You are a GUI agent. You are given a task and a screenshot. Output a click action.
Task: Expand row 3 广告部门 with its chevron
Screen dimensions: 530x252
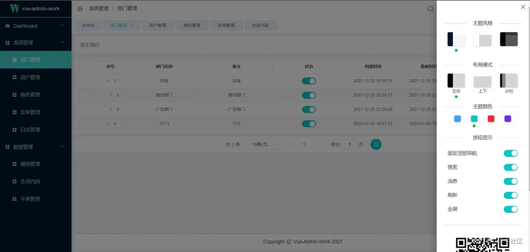coord(111,109)
